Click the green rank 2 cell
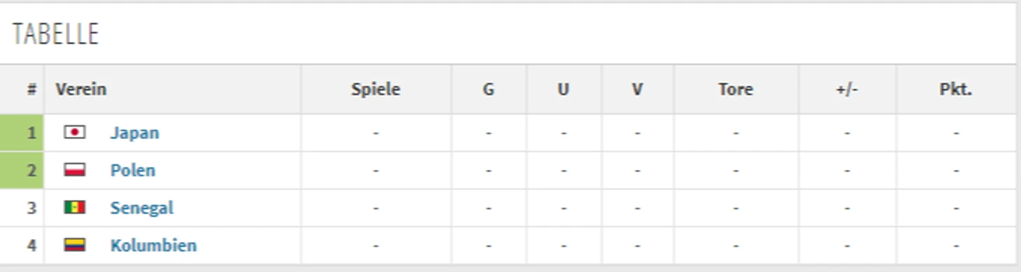This screenshot has height=272, width=1021. (x=22, y=171)
